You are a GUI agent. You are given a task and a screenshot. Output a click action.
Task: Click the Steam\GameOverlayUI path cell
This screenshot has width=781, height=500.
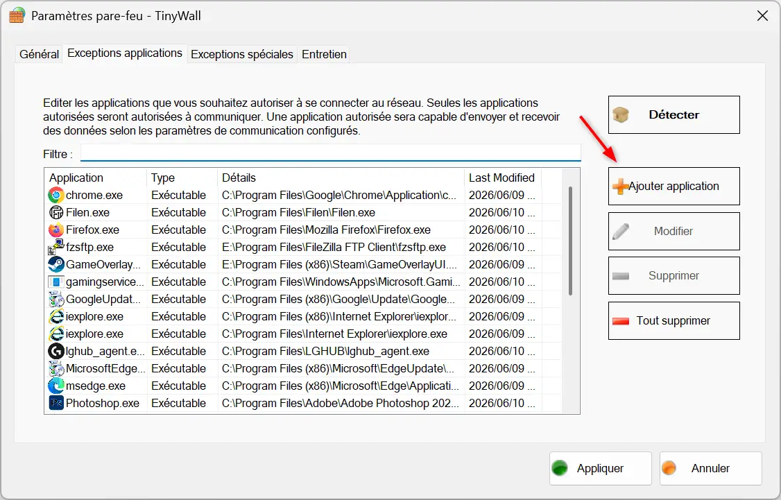tap(339, 264)
